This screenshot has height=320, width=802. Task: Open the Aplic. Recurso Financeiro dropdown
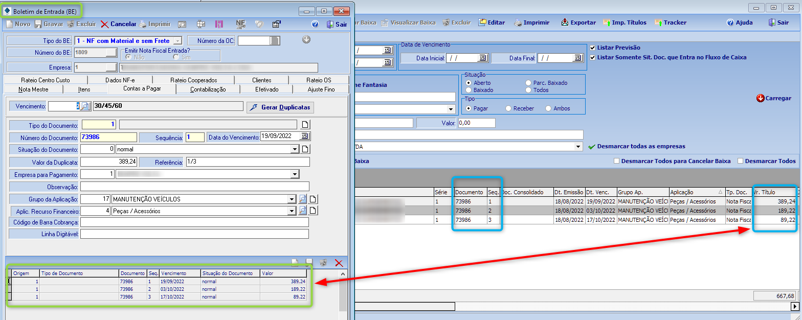pyautogui.click(x=292, y=211)
